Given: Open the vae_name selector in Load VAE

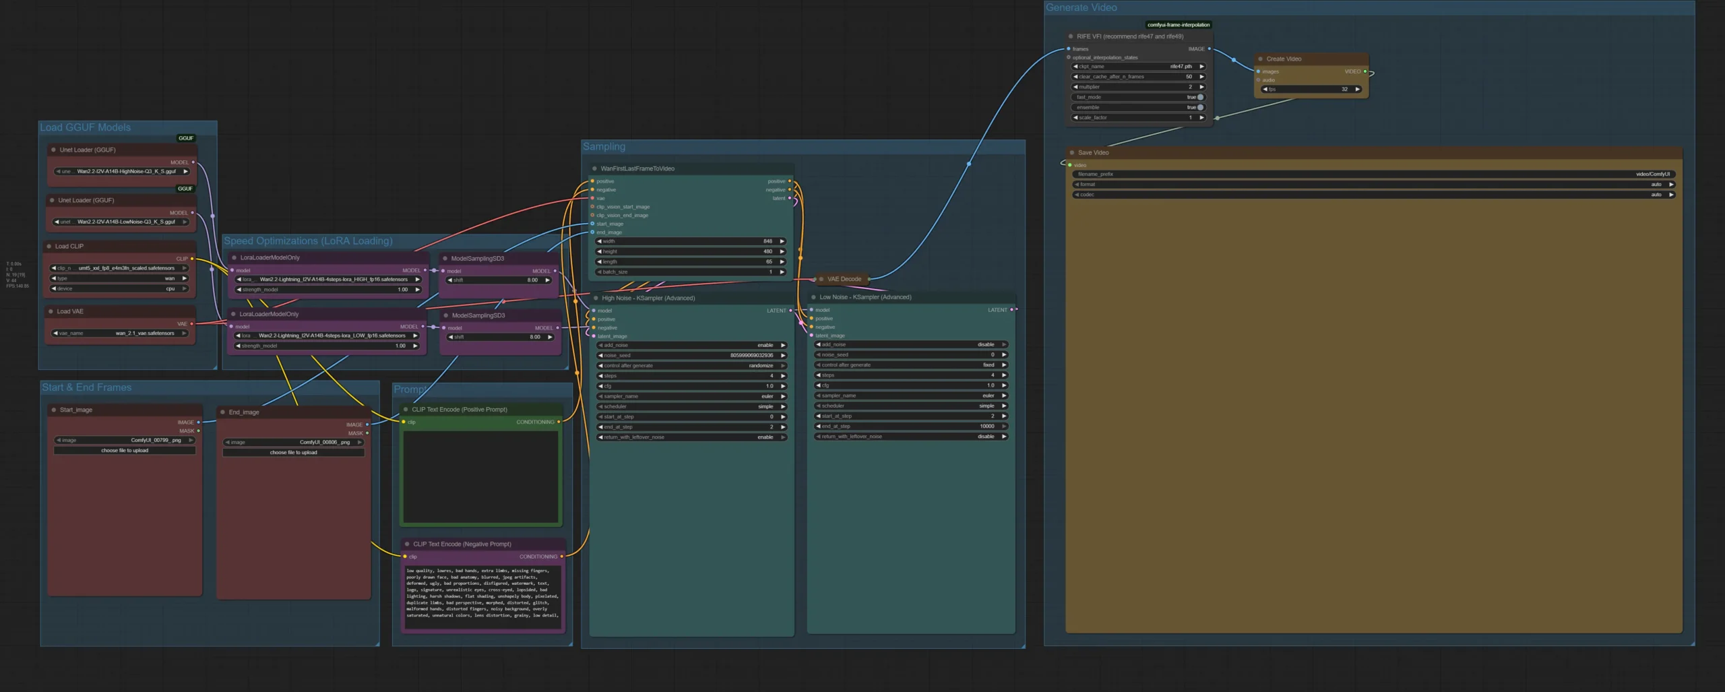Looking at the screenshot, I should point(120,333).
